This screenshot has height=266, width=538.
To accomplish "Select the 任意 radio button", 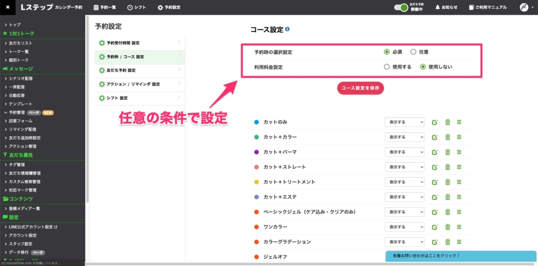I will point(413,52).
